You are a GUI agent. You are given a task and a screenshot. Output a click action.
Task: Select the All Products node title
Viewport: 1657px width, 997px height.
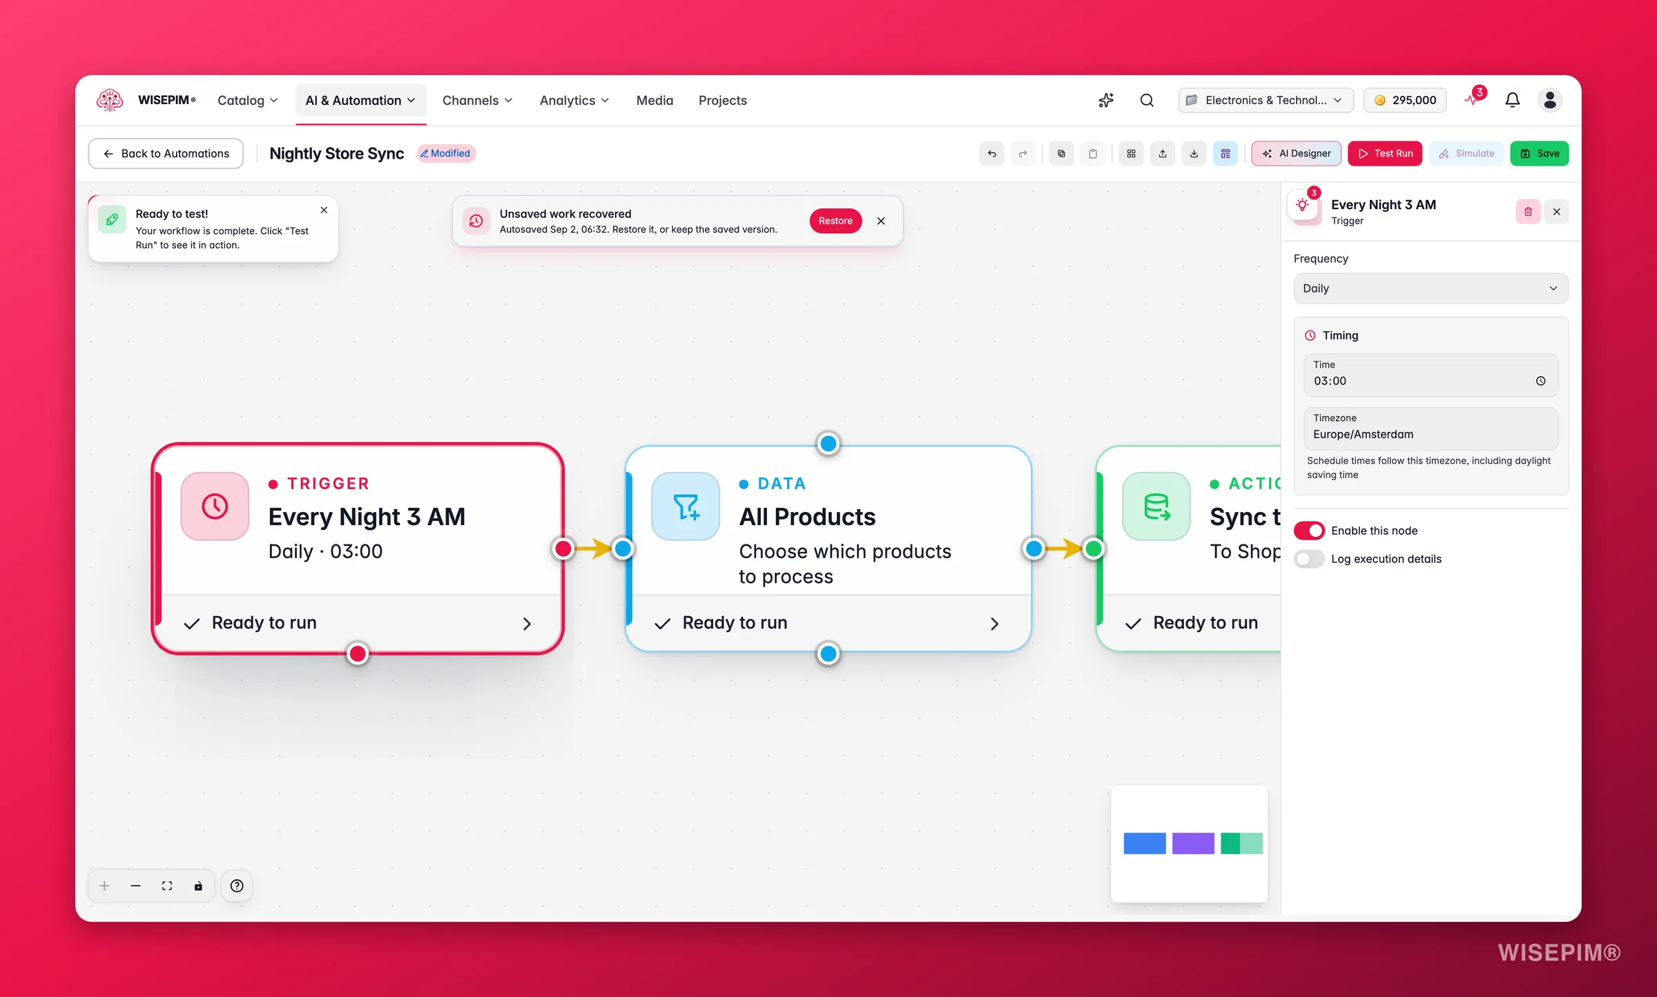pyautogui.click(x=807, y=517)
